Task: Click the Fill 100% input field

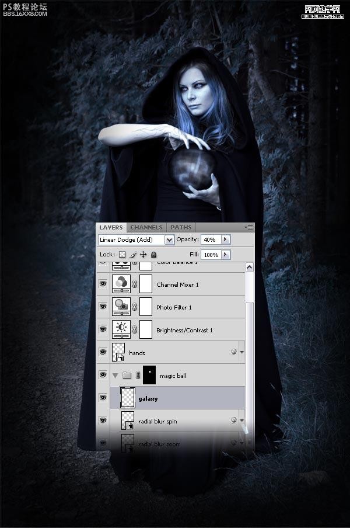Action: click(211, 255)
